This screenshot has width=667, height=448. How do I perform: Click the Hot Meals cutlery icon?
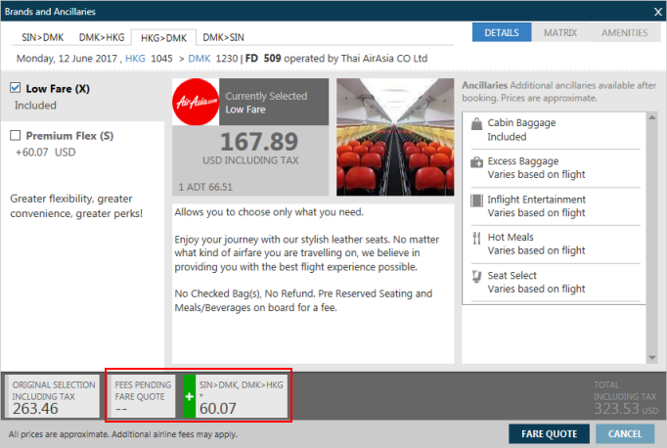pos(475,239)
